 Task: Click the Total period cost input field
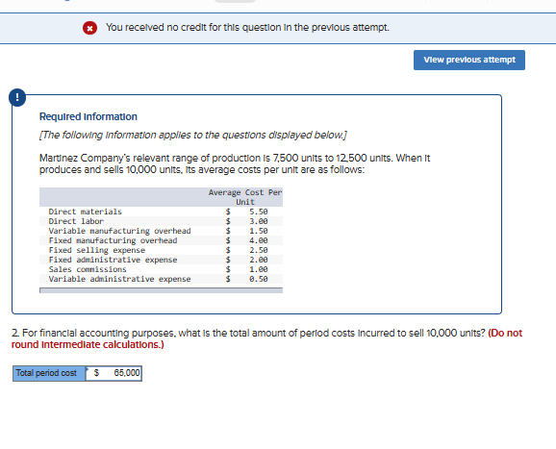(114, 373)
